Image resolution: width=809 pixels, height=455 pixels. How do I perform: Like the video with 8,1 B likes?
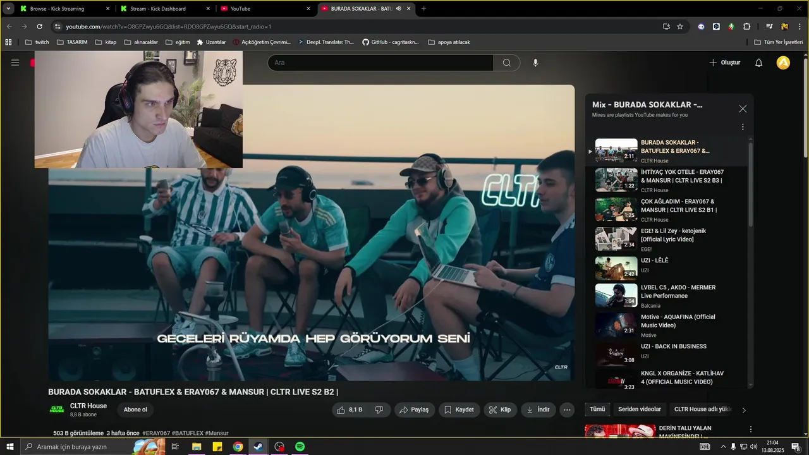click(x=350, y=409)
